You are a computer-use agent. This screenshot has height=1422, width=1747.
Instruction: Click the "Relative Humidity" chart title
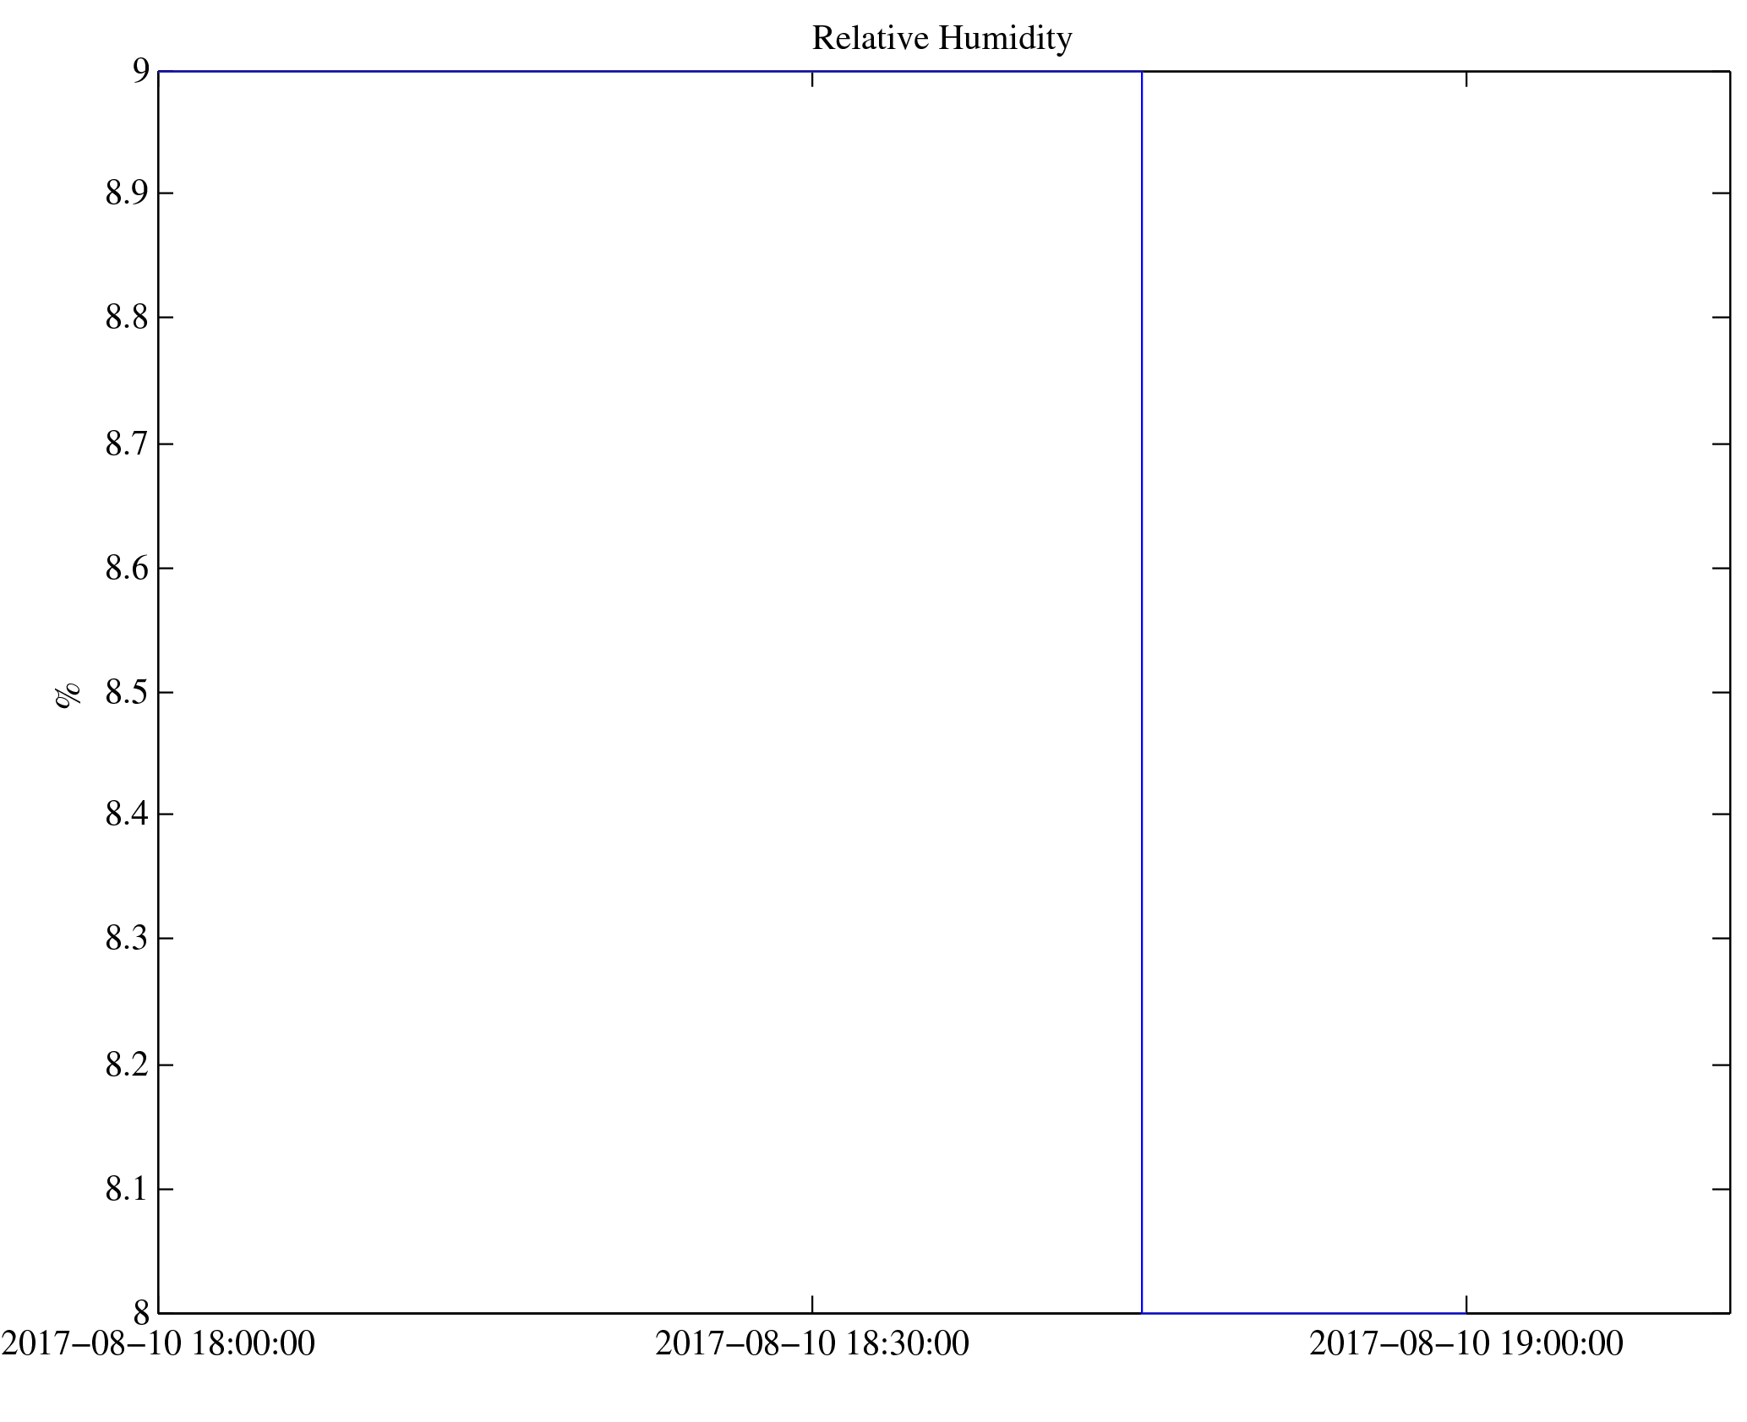(942, 39)
